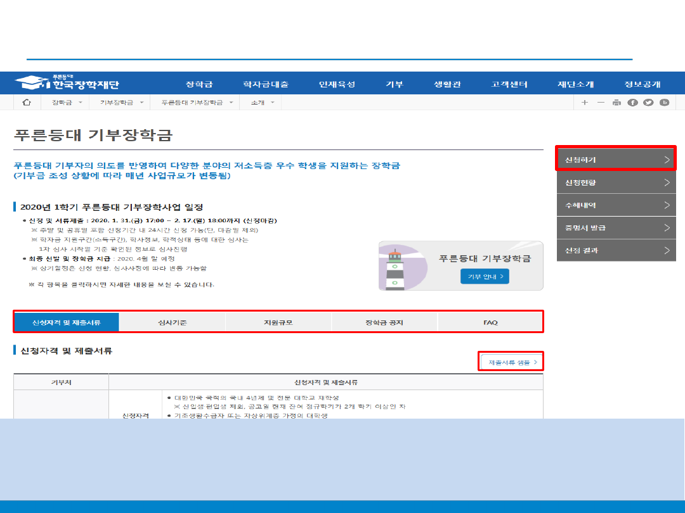Click the home icon in breadcrumb bar
This screenshot has width=685, height=513.
(27, 103)
